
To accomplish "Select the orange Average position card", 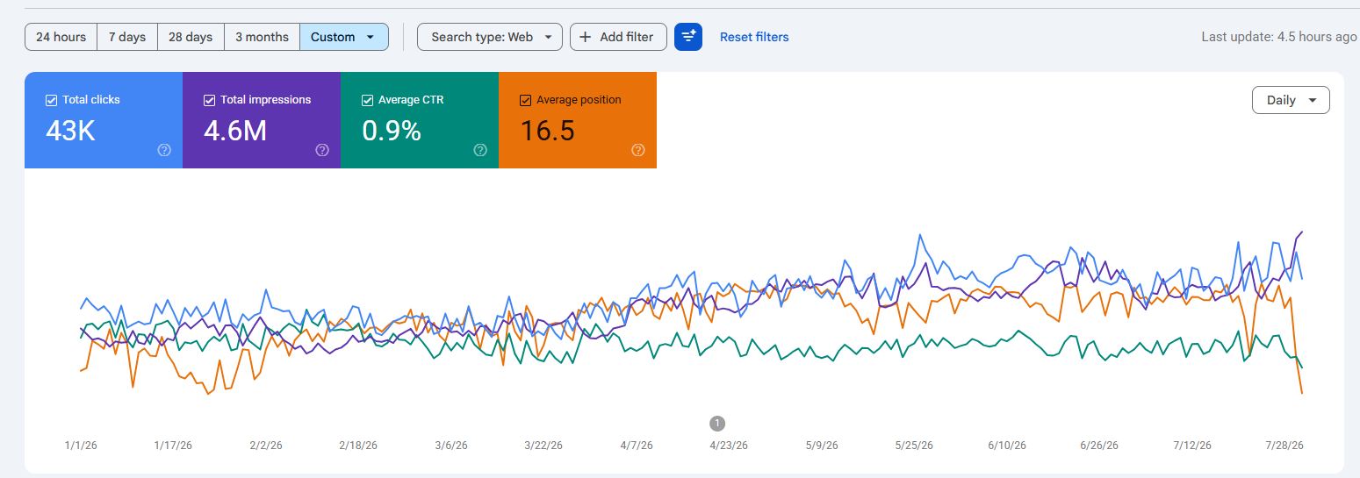I will (578, 120).
